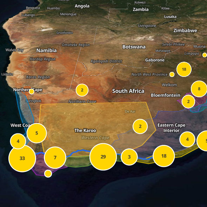Viewport: 207px width, 207px height.
Task: Click the small yellow marker below cluster 7
Action: tap(48, 174)
